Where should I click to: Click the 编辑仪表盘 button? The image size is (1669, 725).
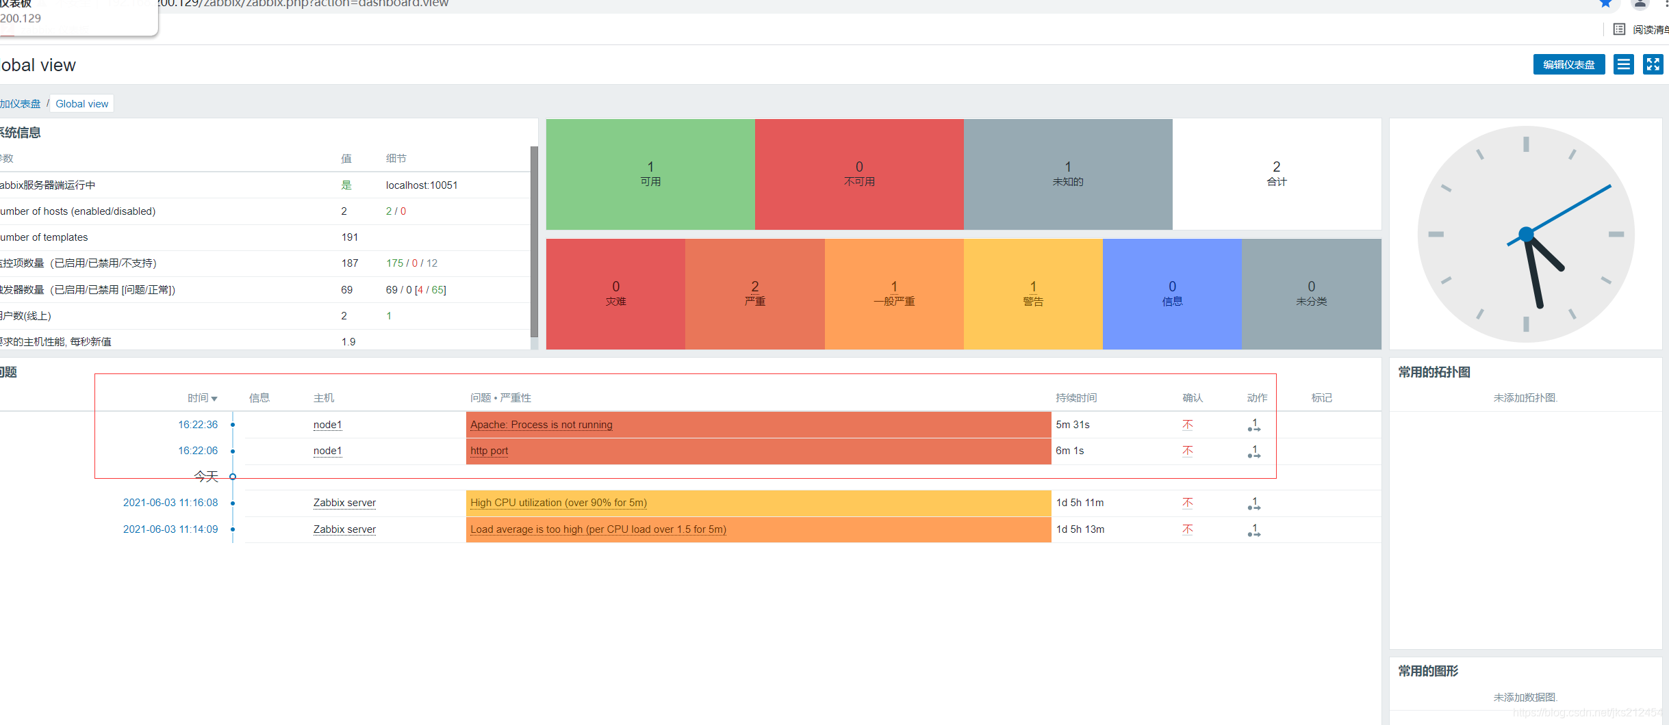coord(1568,65)
